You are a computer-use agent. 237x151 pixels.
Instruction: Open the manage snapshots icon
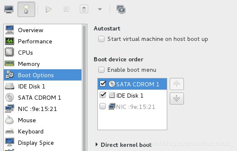(121, 9)
